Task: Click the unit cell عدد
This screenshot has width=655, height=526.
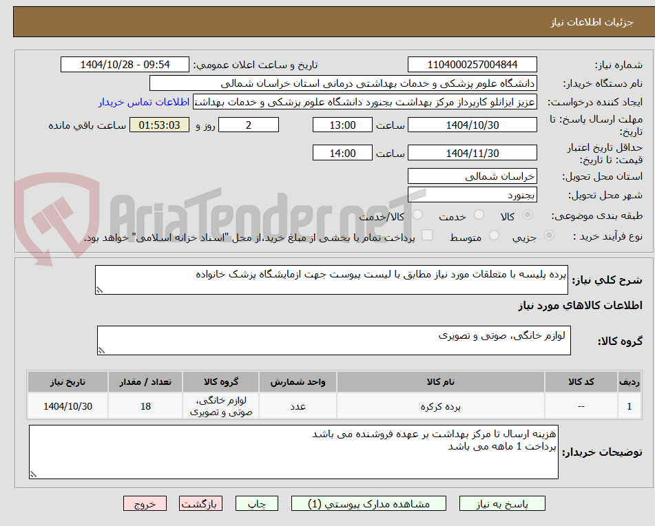Action: coord(298,406)
